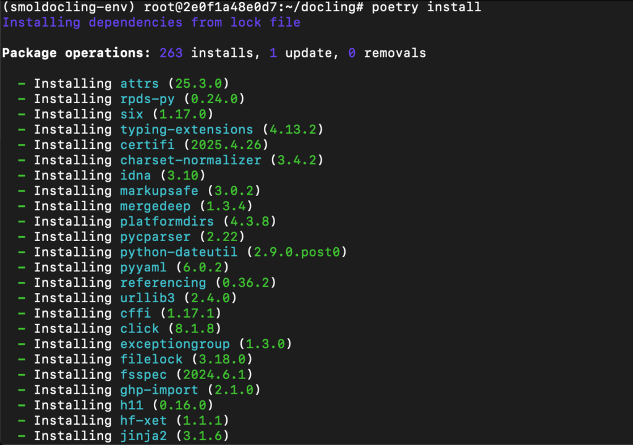Click package name 'fsspec'
Viewport: 633px width, 445px height.
click(x=143, y=375)
